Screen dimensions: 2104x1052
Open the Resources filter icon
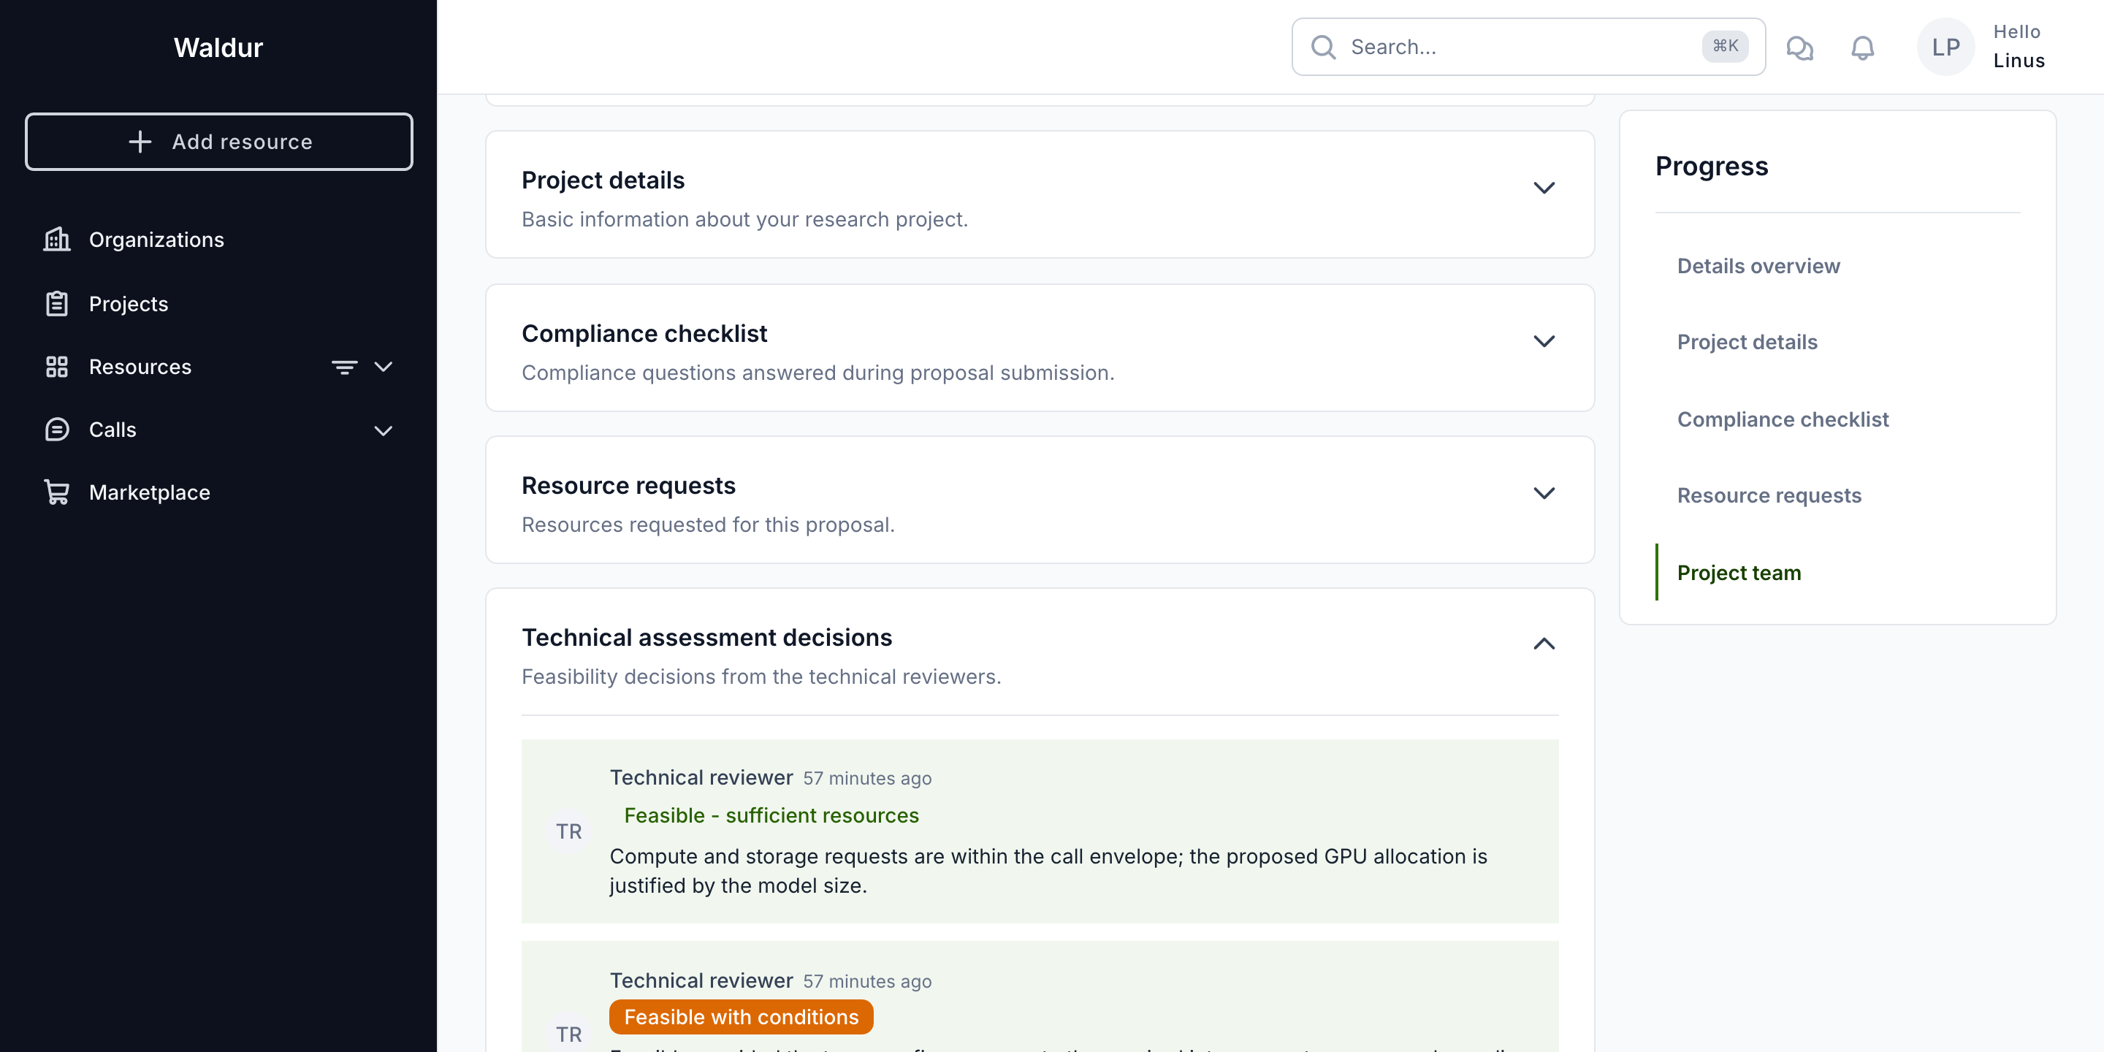tap(344, 367)
